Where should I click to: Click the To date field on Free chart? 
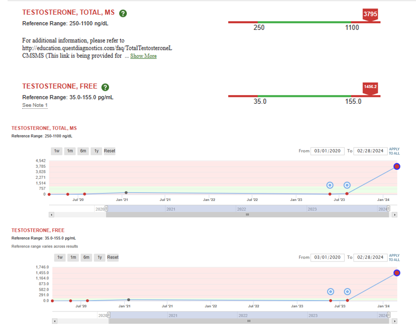tap(371, 257)
